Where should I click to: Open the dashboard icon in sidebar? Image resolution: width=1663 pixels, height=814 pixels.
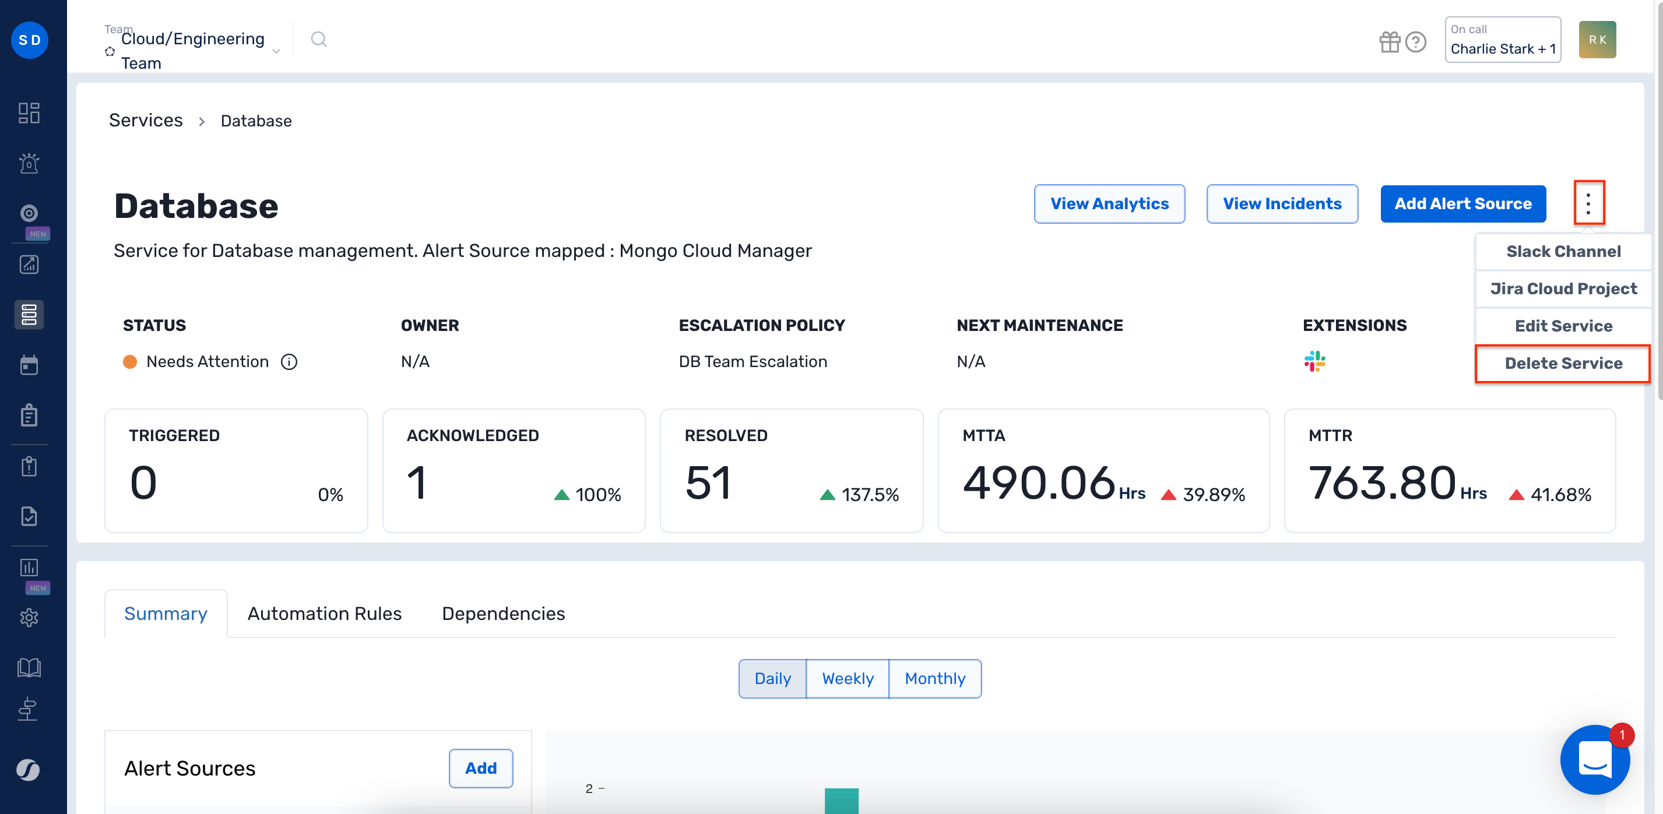point(29,113)
